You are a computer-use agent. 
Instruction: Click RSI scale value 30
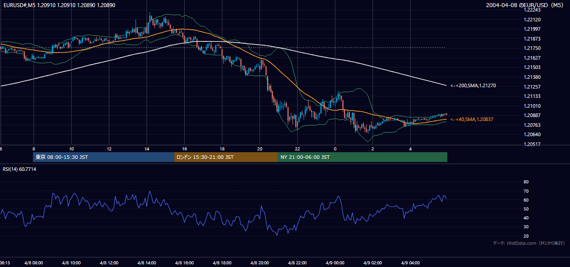point(526,227)
